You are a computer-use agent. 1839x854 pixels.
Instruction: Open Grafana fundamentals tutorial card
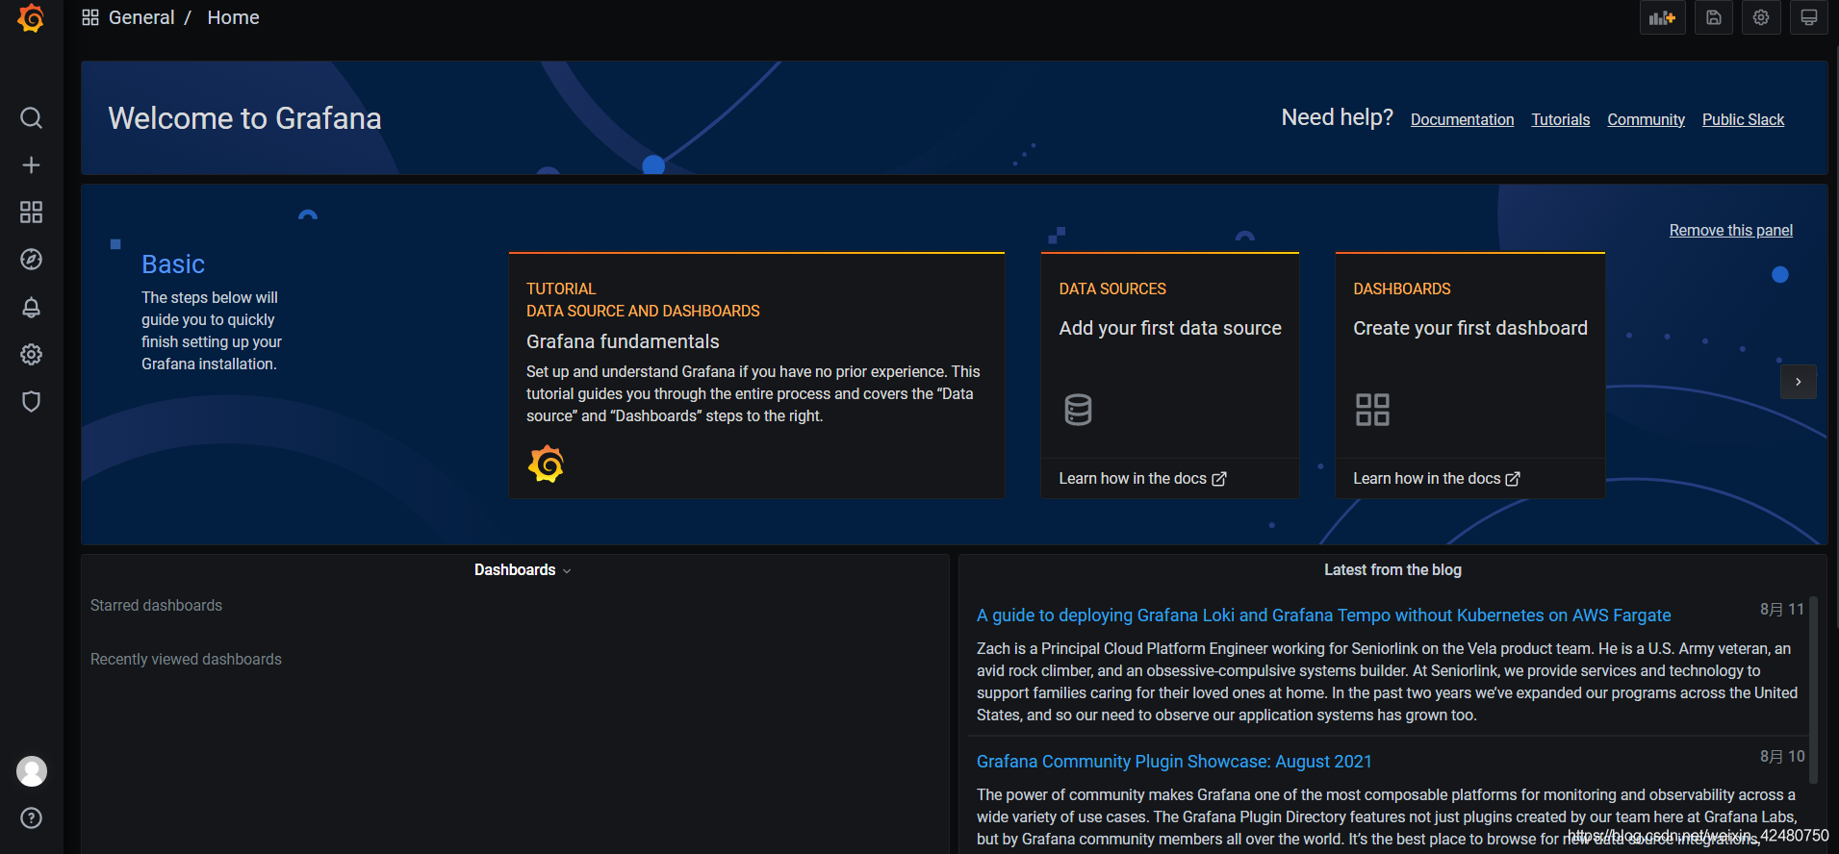tap(756, 375)
